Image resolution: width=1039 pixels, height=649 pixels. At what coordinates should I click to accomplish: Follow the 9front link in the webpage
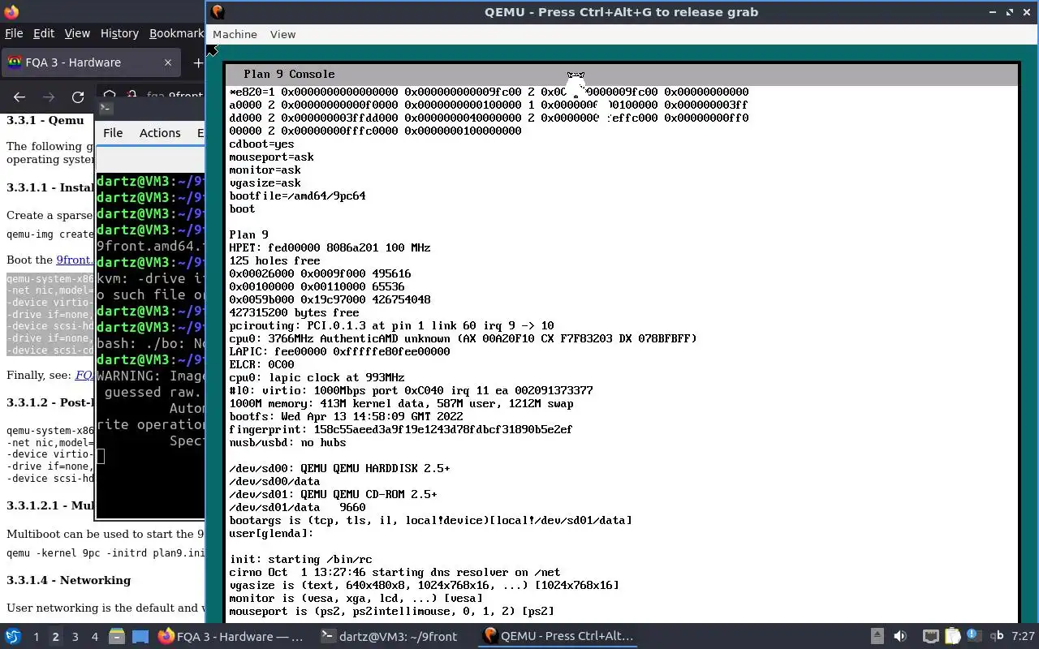pyautogui.click(x=74, y=260)
